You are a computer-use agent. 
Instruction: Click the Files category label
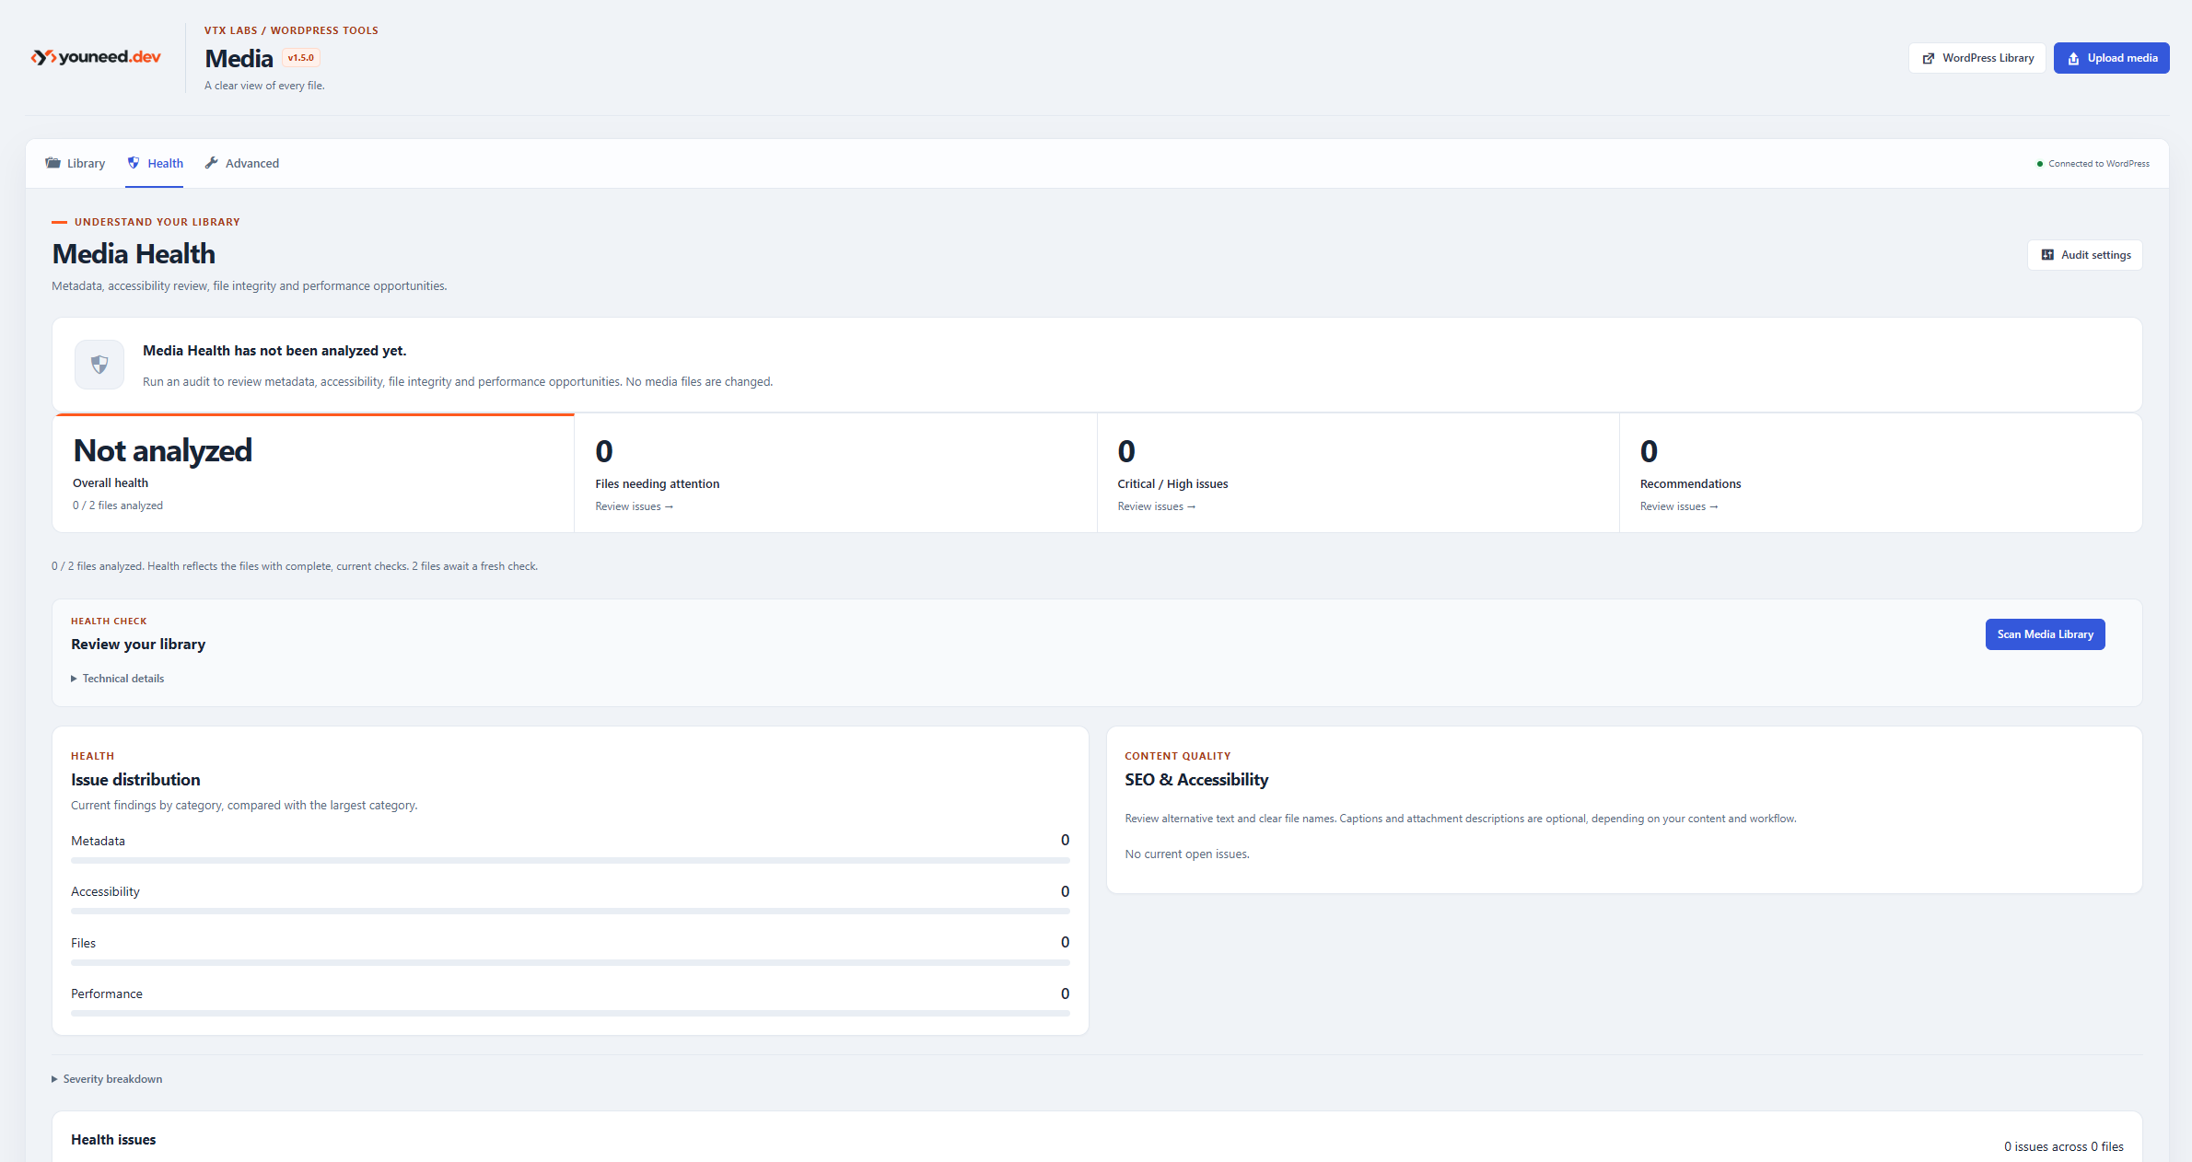(x=83, y=943)
